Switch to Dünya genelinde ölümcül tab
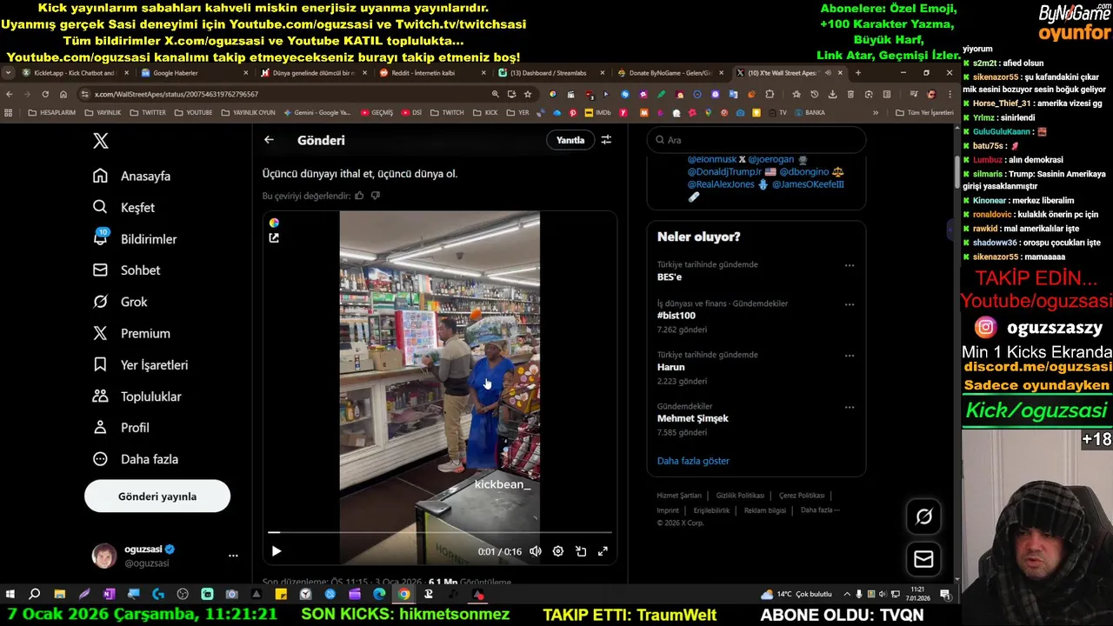 point(313,73)
